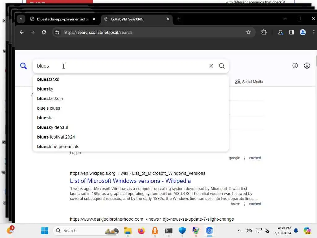This screenshot has width=317, height=238.
Task: Open the SearXNG about info icon
Action: (295, 66)
